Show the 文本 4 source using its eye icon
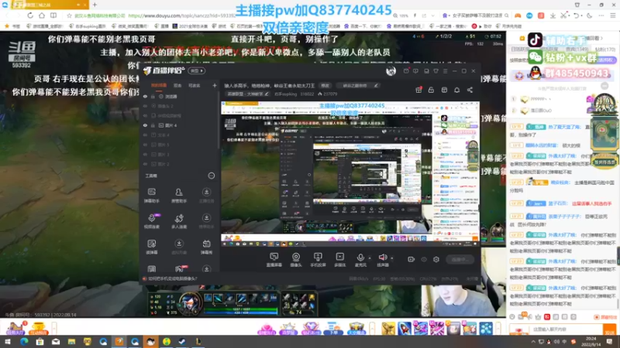The width and height of the screenshot is (620, 348). click(145, 135)
